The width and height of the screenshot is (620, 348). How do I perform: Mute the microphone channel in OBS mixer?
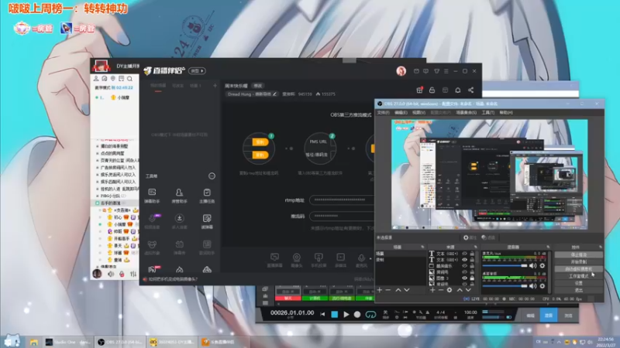533,265
